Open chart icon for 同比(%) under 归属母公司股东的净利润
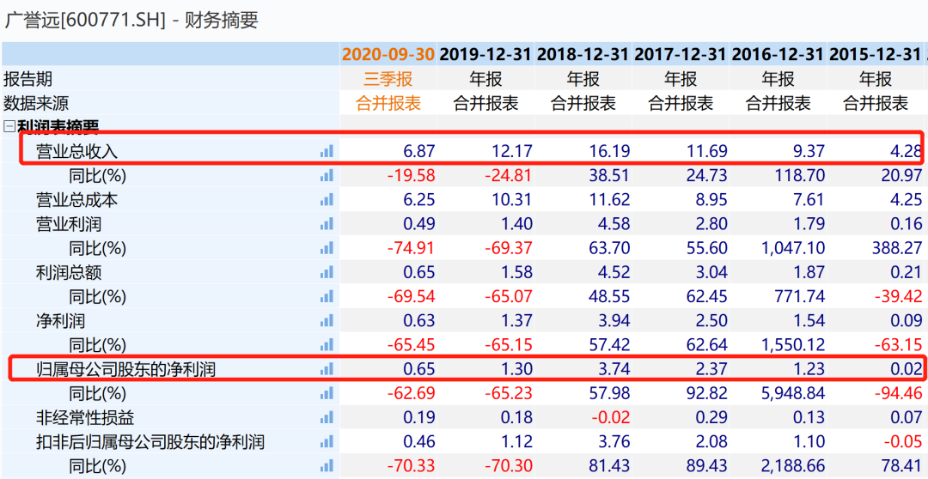The height and width of the screenshot is (479, 928). (x=327, y=394)
